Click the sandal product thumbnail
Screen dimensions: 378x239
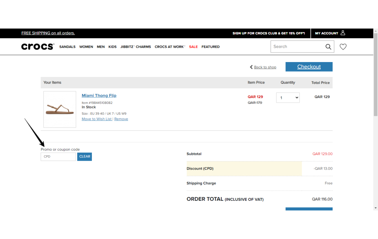tap(60, 109)
